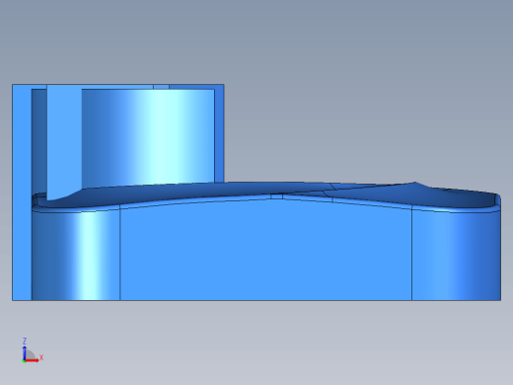Click the red X axis label
513x385 pixels.
41,357
